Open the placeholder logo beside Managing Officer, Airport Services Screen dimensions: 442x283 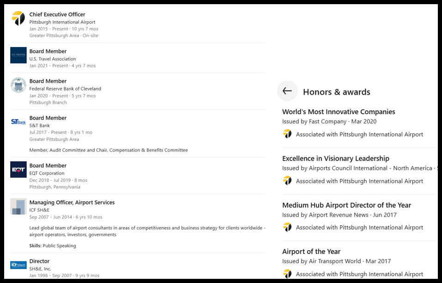[x=18, y=206]
